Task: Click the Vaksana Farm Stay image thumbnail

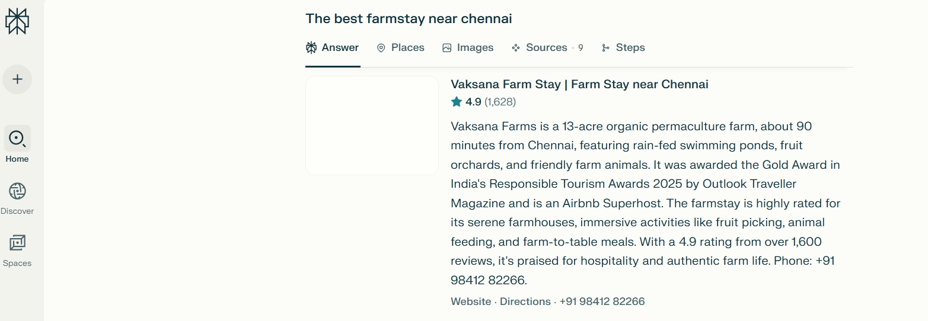Action: (372, 126)
